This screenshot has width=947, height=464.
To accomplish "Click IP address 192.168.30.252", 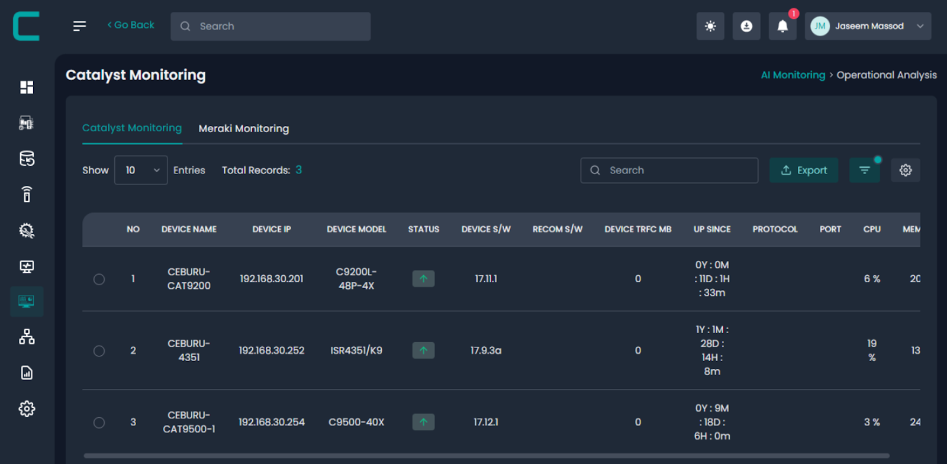I will (x=272, y=350).
